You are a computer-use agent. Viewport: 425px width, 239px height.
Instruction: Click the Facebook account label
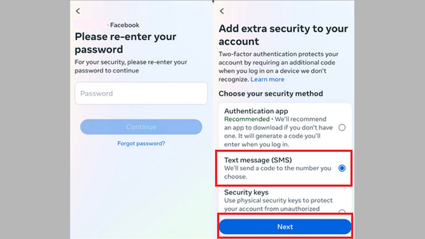[x=124, y=24]
